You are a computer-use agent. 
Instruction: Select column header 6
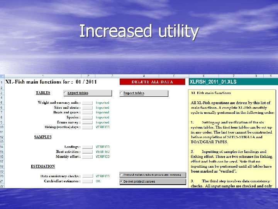coord(204,76)
